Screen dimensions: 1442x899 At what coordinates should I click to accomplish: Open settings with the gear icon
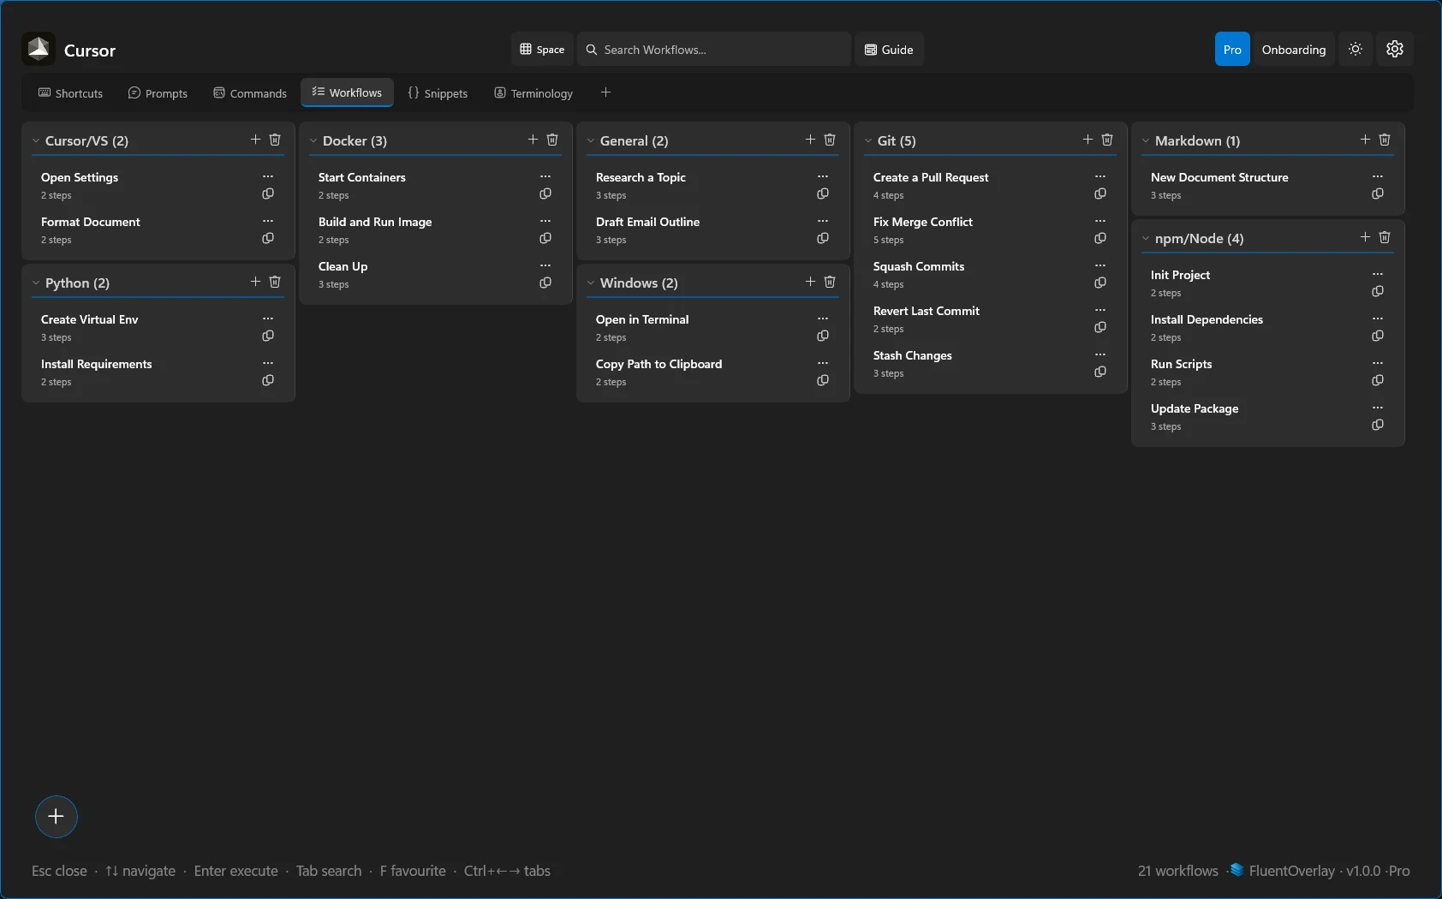(x=1395, y=49)
